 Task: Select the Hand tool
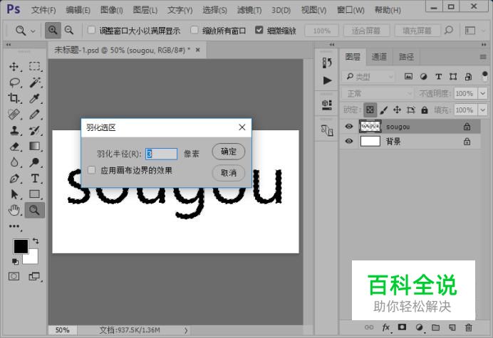[14, 210]
